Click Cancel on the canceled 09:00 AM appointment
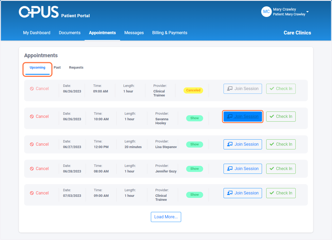Image resolution: width=332 pixels, height=240 pixels. (x=39, y=89)
